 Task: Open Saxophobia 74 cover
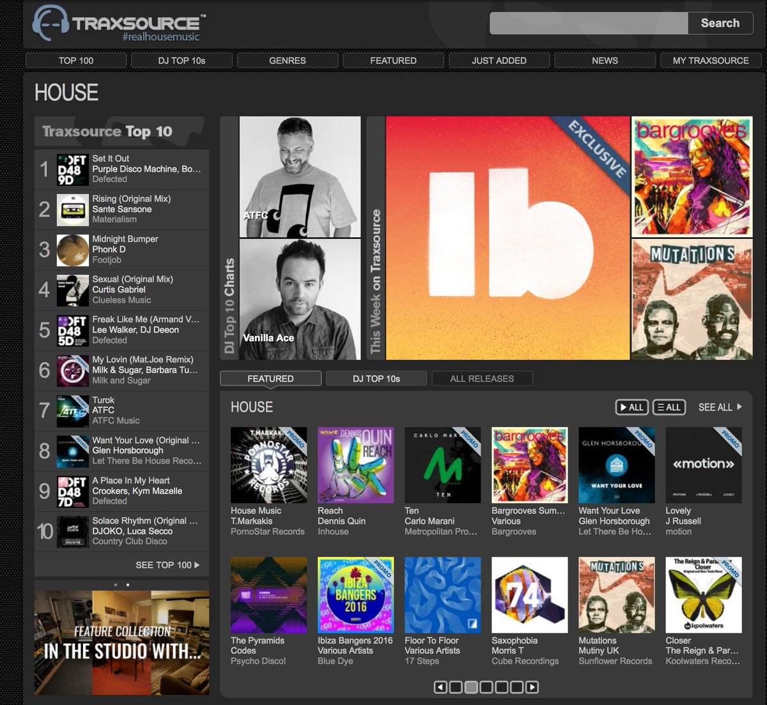(529, 595)
